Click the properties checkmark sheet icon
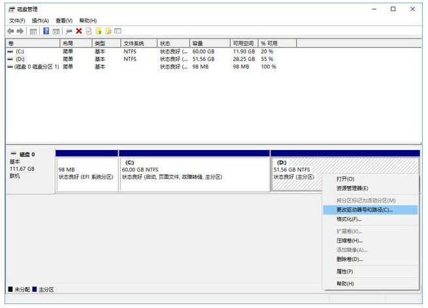 tap(89, 31)
